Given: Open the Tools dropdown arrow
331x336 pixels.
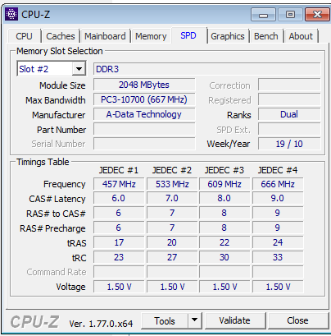Looking at the screenshot, I should click(194, 320).
